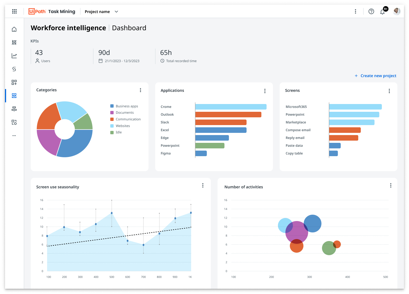This screenshot has height=294, width=409.
Task: Open the user avatar profile menu
Action: [x=397, y=11]
